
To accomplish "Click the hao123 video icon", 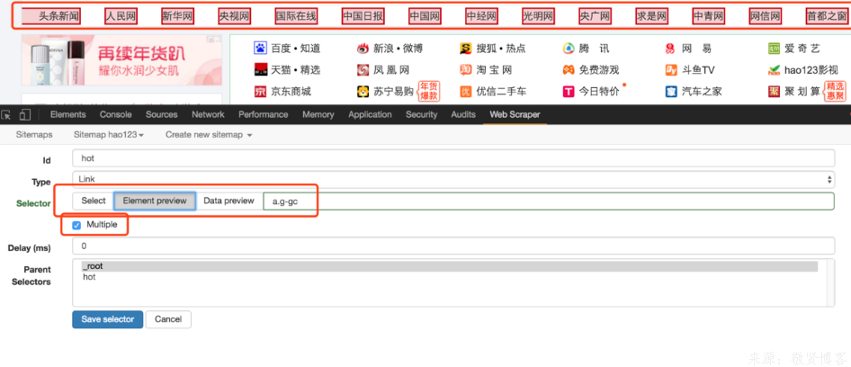I will coord(774,70).
